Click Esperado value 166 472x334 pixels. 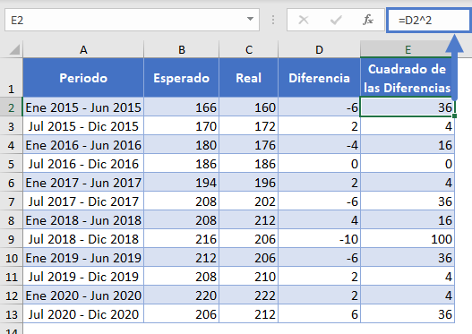coord(182,107)
